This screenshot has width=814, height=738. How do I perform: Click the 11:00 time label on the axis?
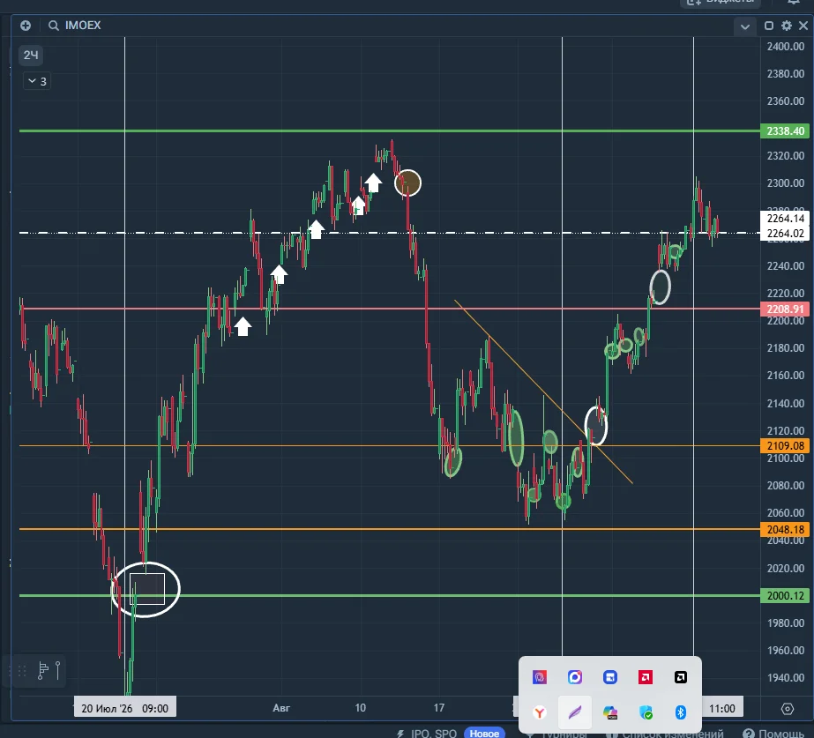pos(722,708)
